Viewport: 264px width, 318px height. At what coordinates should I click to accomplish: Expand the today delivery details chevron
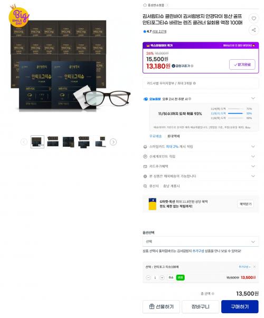(x=253, y=98)
